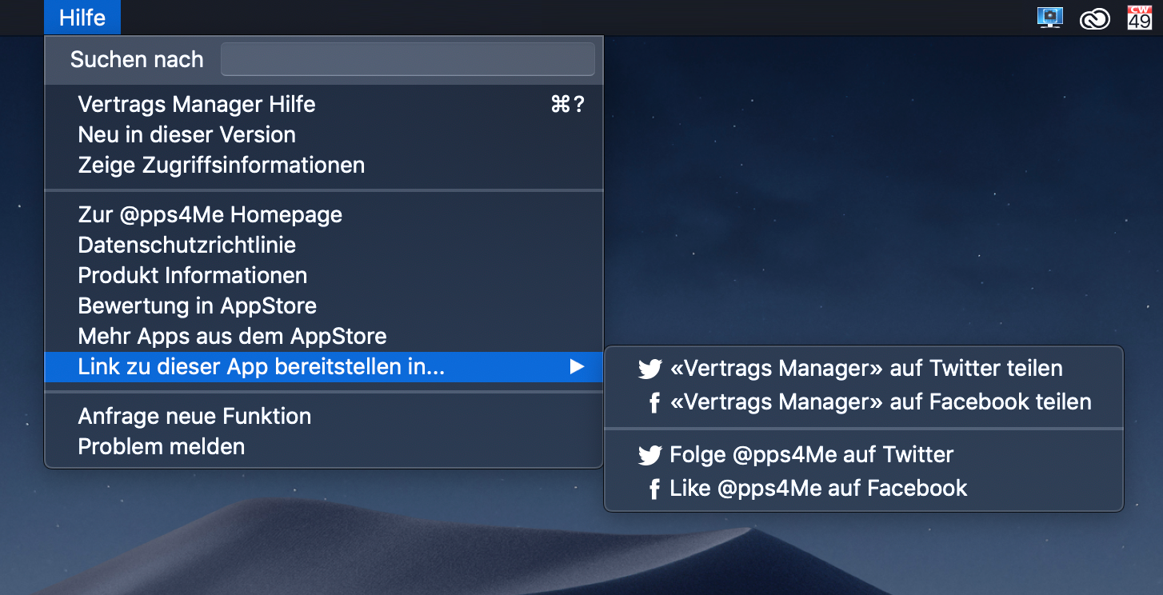Click the Suchen nach search field
Screen dimensions: 1163x595
pyautogui.click(x=407, y=60)
